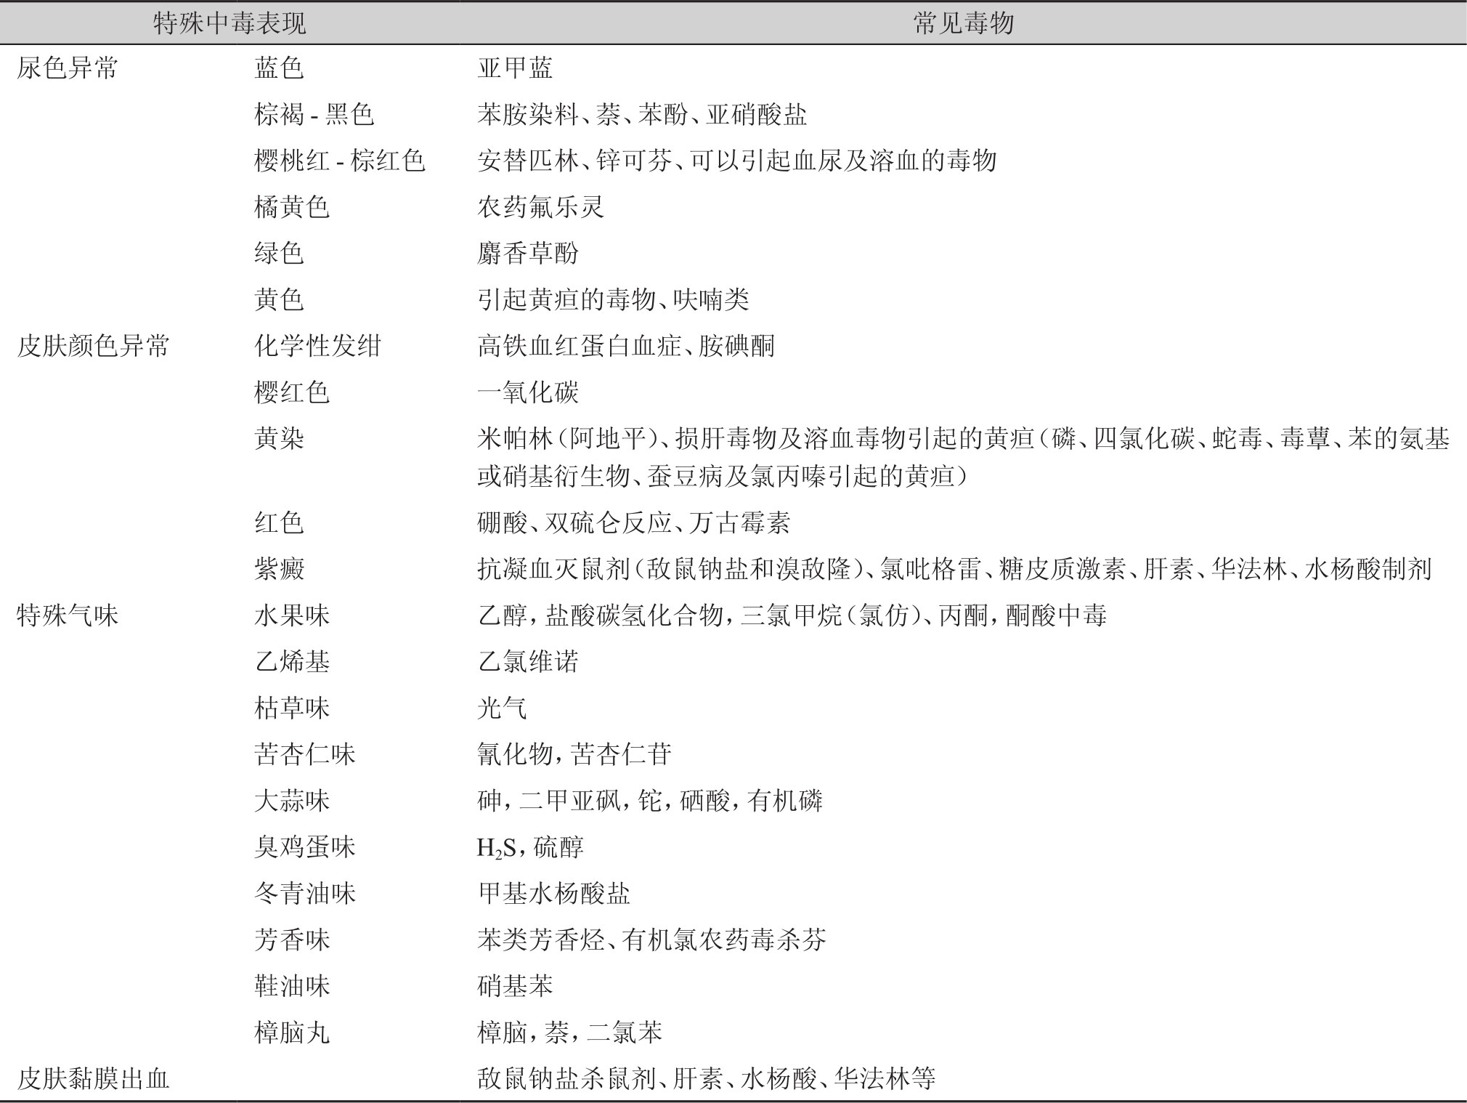Viewport: 1467px width, 1103px height.
Task: Click the header cell 常见毒物
Action: (963, 24)
